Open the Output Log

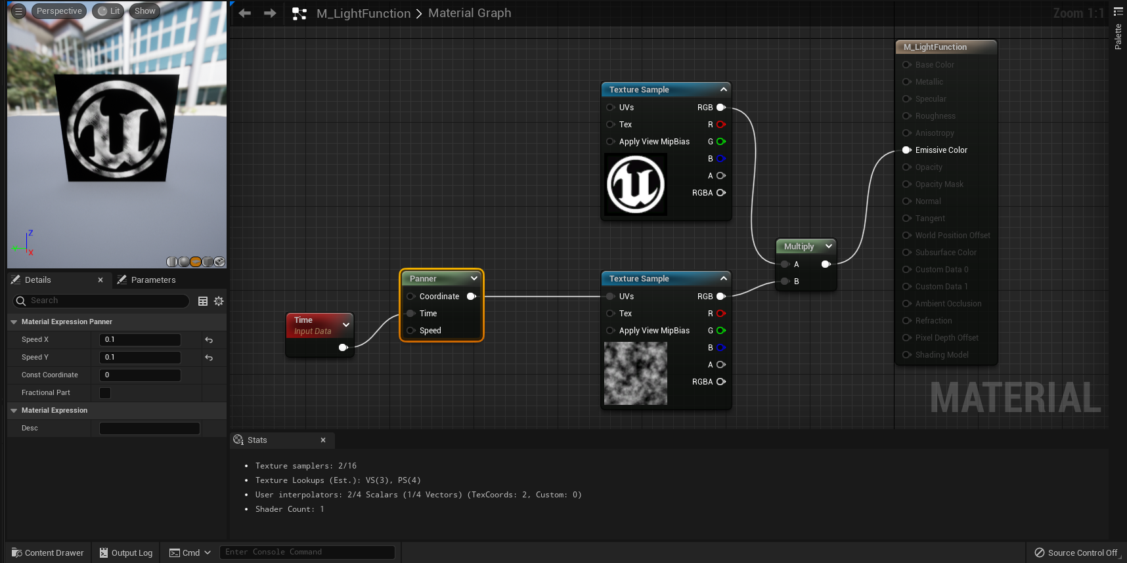[x=126, y=553]
